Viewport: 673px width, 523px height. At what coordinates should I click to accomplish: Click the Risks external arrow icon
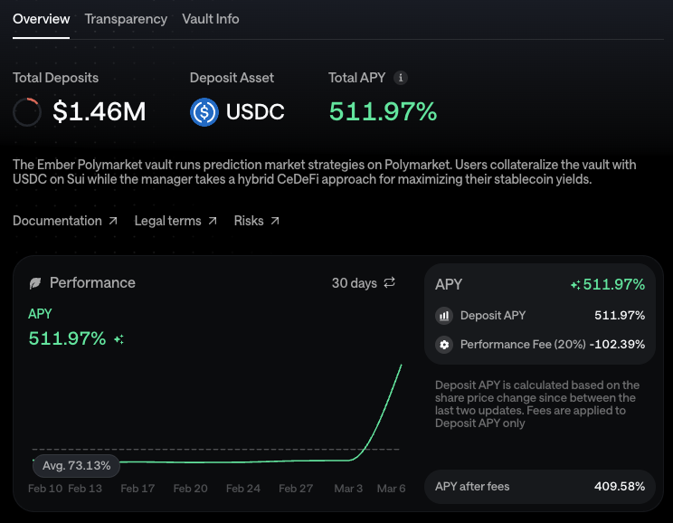point(275,221)
